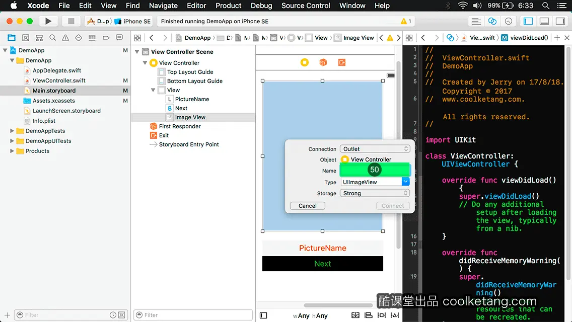This screenshot has width=572, height=322.
Task: Open the Source Control menu
Action: click(306, 6)
